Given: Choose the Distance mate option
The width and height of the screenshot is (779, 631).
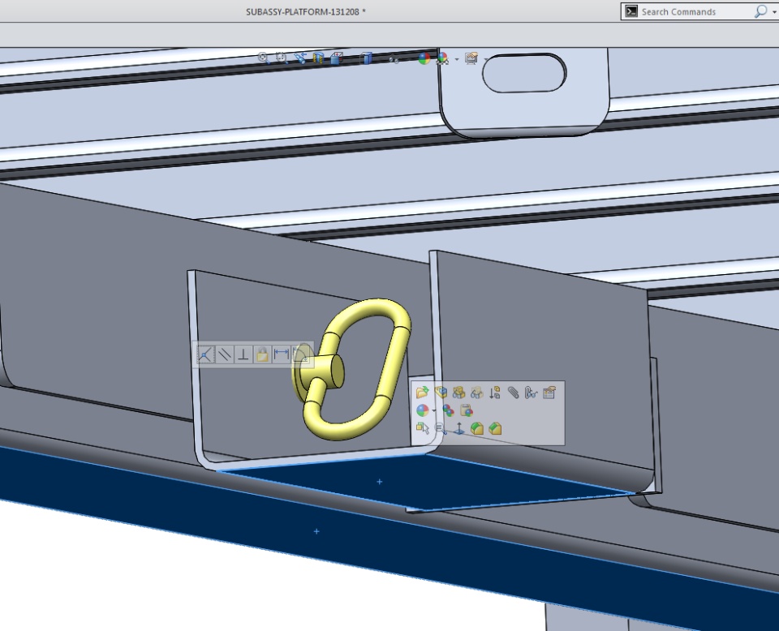Looking at the screenshot, I should point(282,354).
